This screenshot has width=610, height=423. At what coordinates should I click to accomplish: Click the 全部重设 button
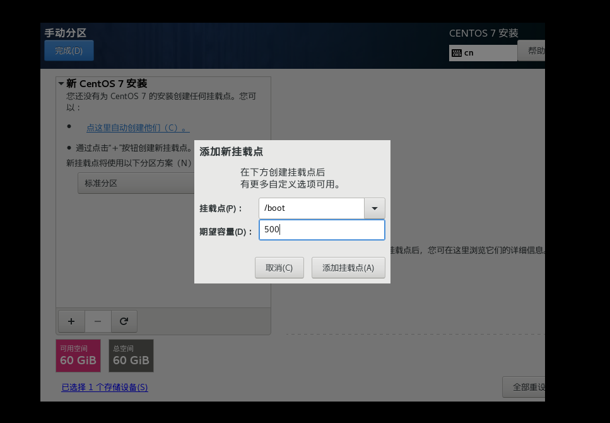point(524,387)
